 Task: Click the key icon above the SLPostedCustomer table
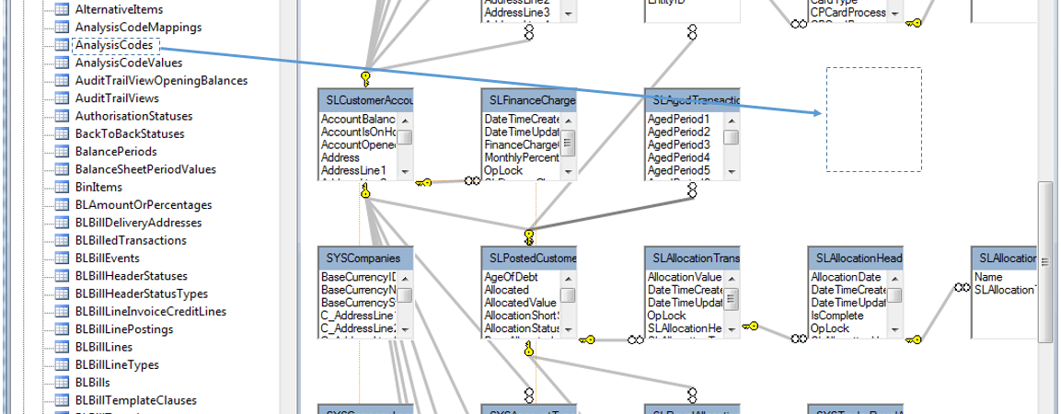point(529,236)
